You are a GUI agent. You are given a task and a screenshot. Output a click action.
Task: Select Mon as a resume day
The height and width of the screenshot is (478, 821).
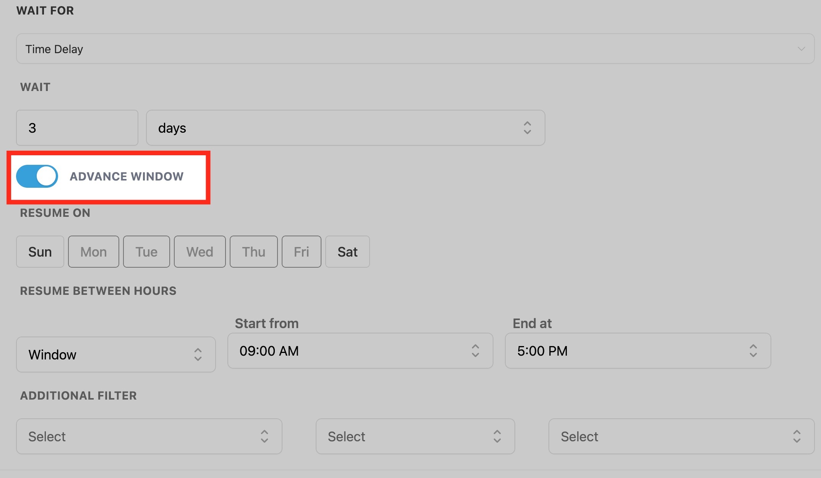[x=94, y=252]
